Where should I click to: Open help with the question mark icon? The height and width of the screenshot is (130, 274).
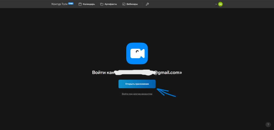(x=268, y=125)
